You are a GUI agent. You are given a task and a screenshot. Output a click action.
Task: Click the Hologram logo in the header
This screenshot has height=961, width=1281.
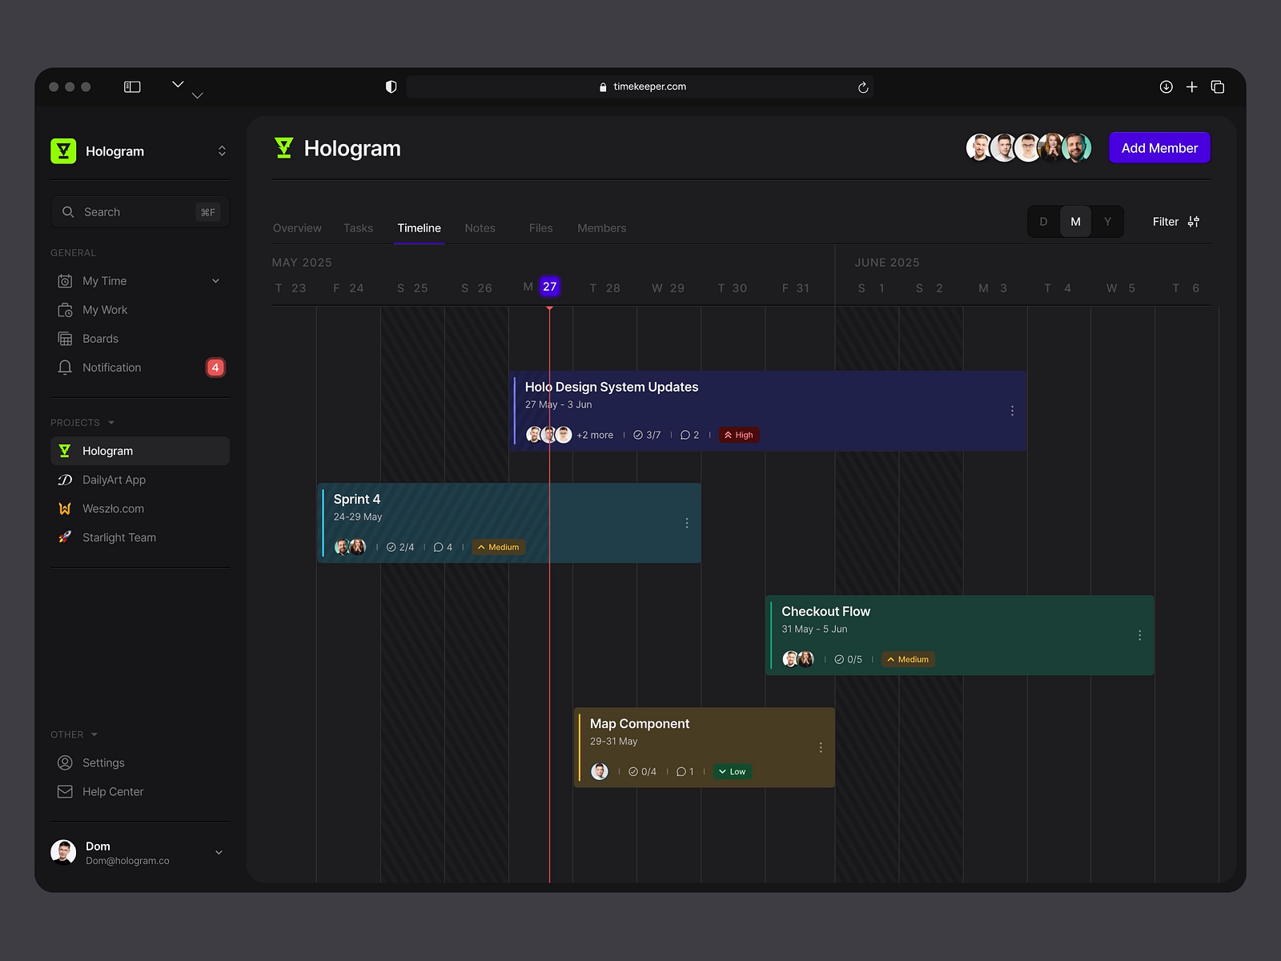tap(285, 147)
